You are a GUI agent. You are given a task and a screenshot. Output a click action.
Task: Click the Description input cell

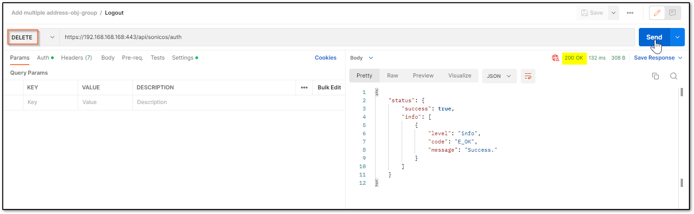(239, 102)
